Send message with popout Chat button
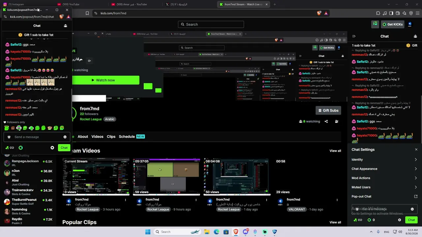422x237 pixels. click(x=64, y=148)
